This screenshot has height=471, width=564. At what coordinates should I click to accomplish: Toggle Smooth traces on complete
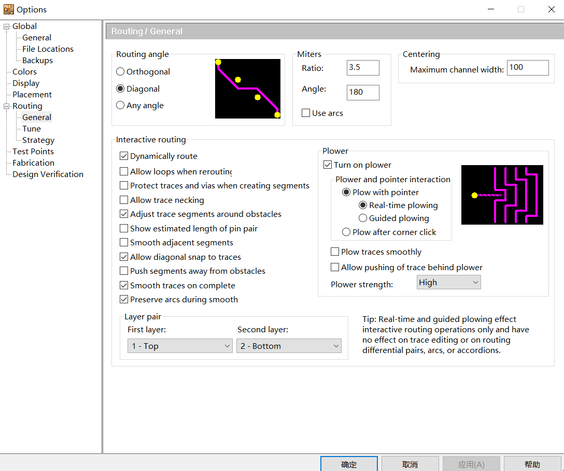[124, 285]
